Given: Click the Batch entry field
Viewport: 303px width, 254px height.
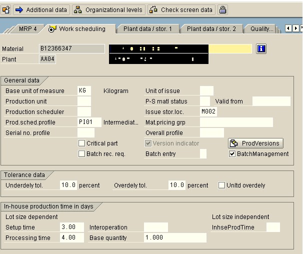Looking at the screenshot, I should click(203, 153).
